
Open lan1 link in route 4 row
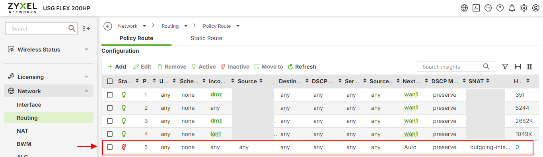click(216, 134)
